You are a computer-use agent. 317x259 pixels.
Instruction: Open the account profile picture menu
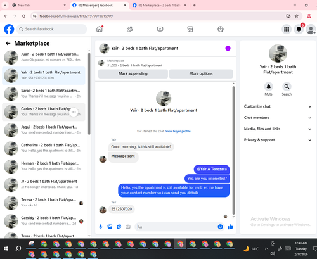pos(311,29)
